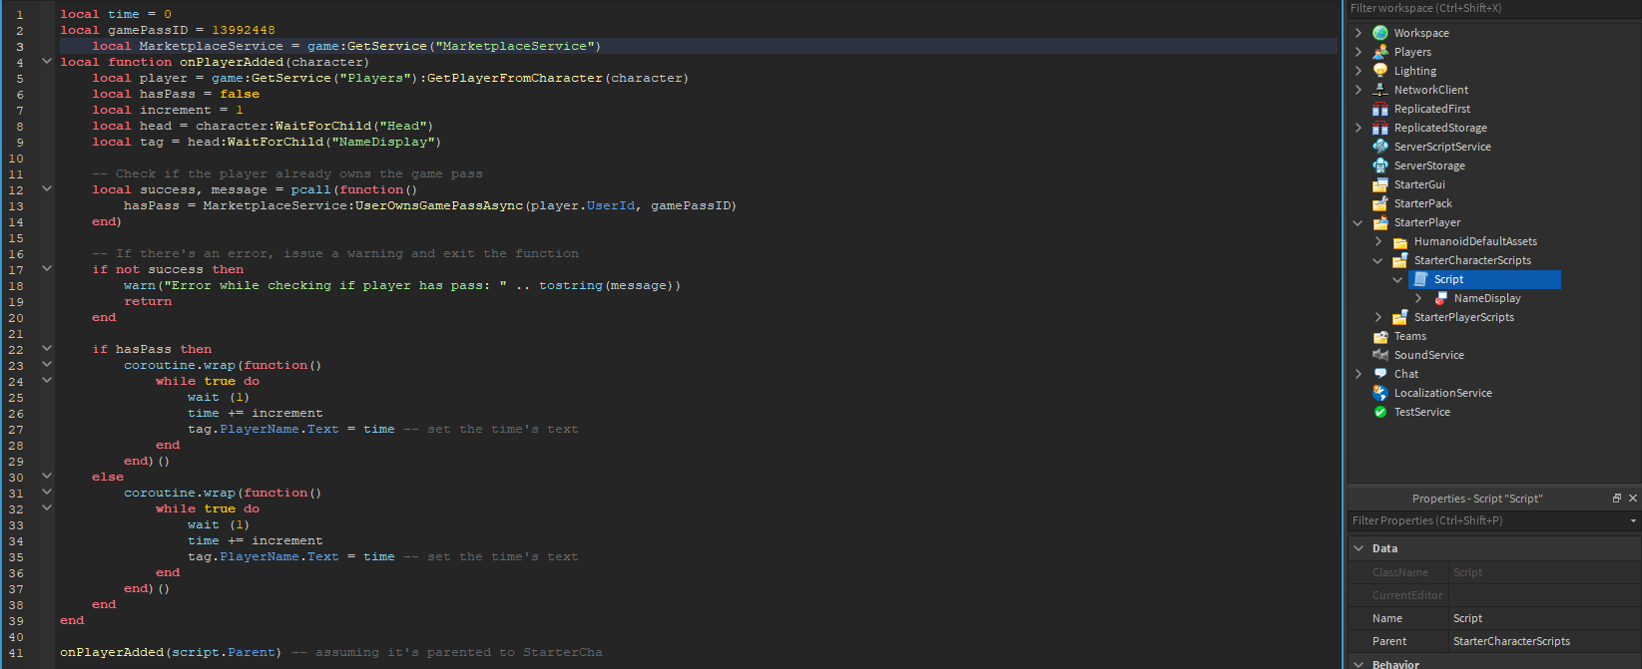1642x669 pixels.
Task: Click the HumanoidDefaultAssets folder icon
Action: pyautogui.click(x=1399, y=241)
